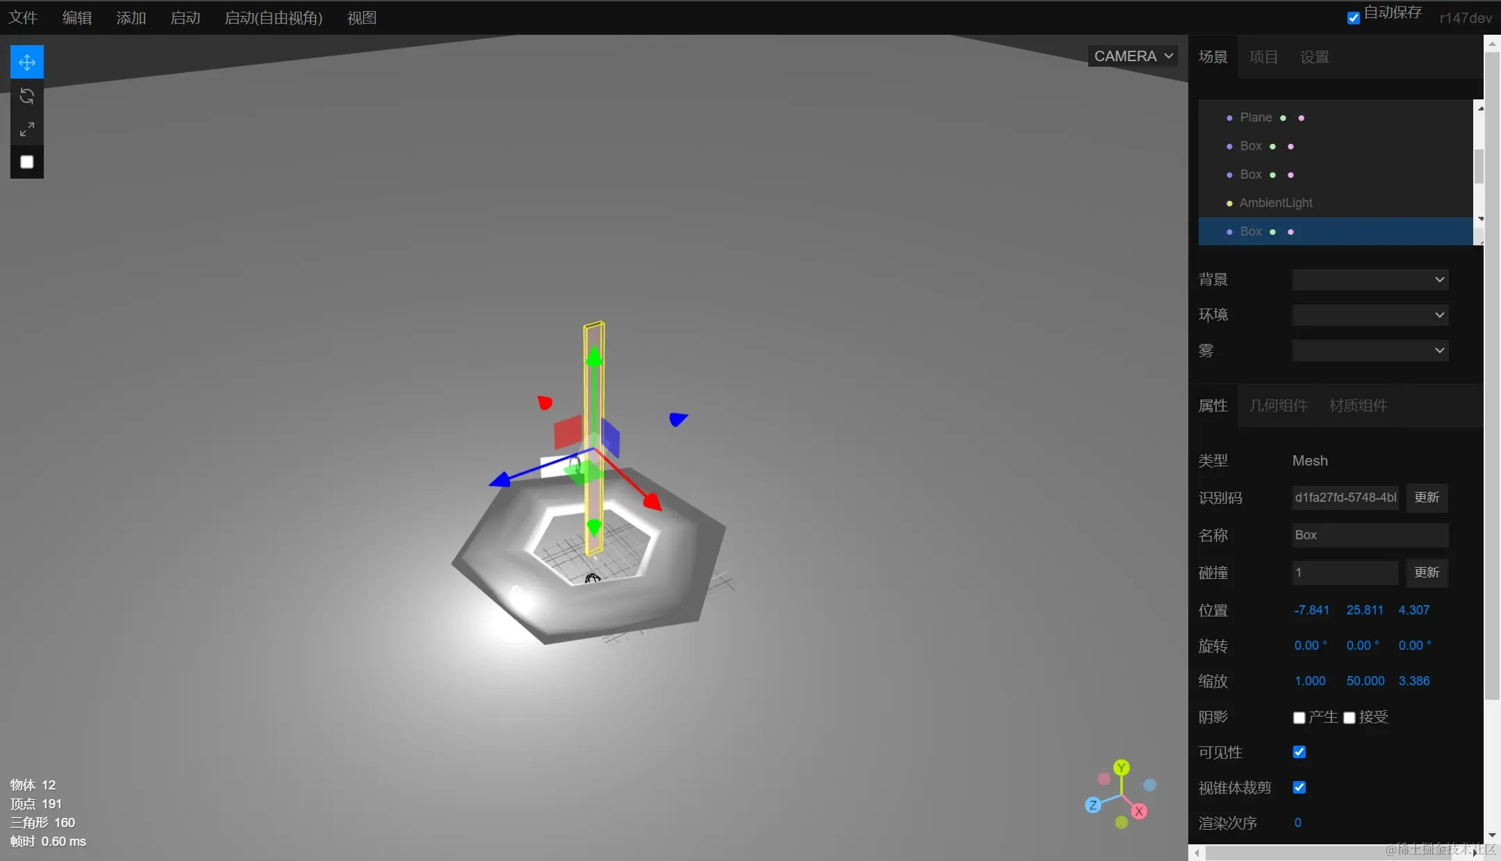
Task: Click the X axis on view gizmo
Action: tap(1139, 811)
